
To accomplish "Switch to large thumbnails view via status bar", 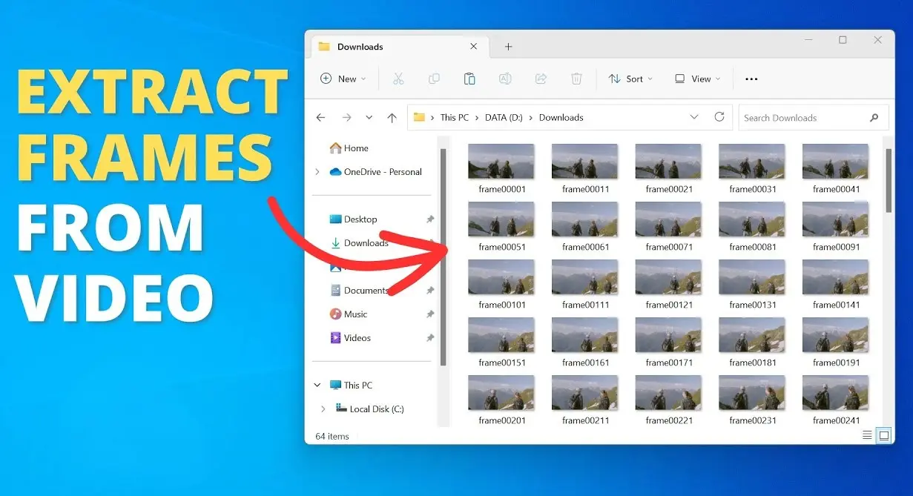I will tap(883, 435).
